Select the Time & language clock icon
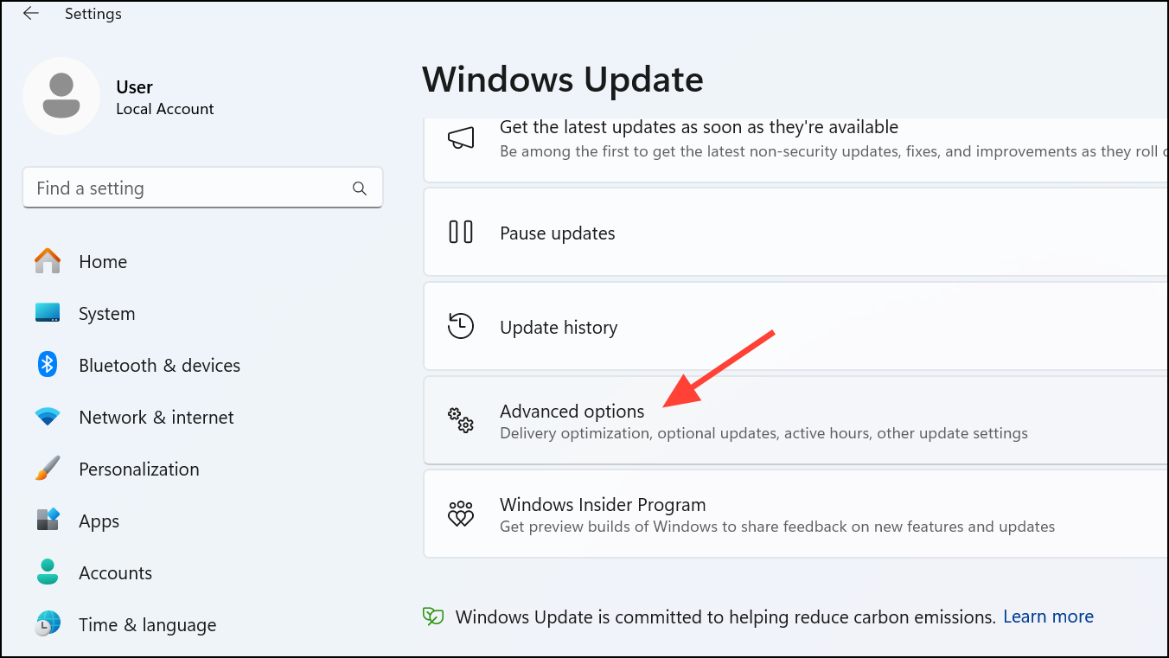Screen dimensions: 1169x658 click(47, 624)
